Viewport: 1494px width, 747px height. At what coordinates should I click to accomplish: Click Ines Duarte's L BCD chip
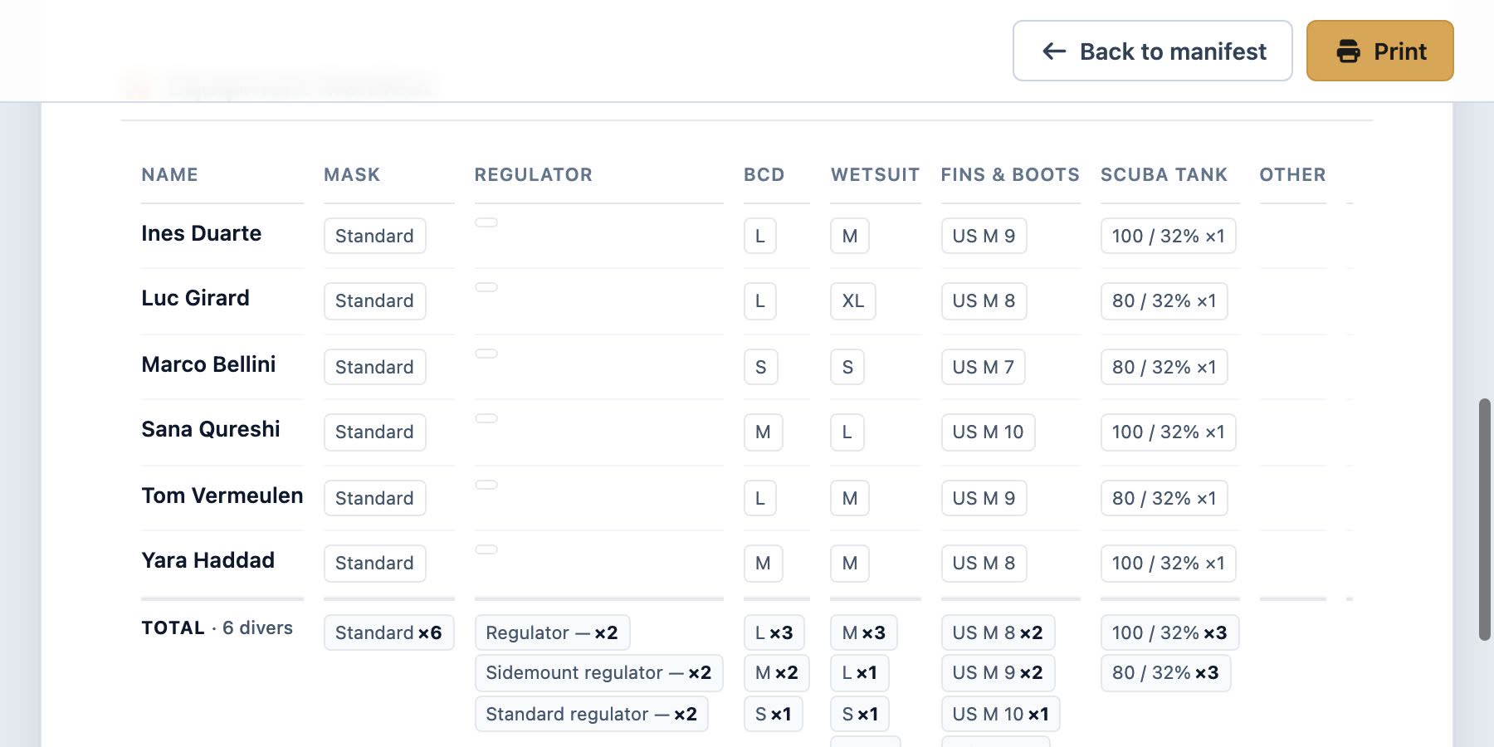(759, 236)
